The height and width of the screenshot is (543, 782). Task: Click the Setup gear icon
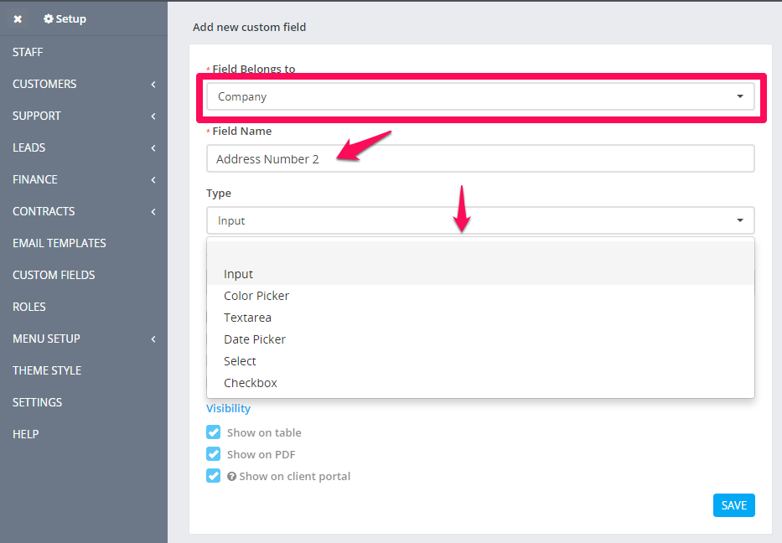(x=49, y=19)
